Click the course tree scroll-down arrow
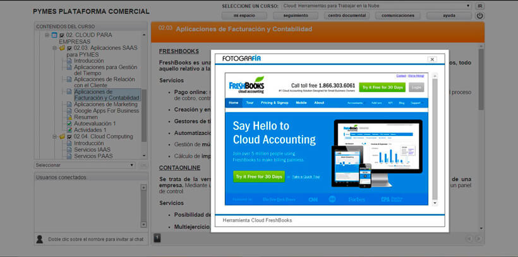 (143, 155)
